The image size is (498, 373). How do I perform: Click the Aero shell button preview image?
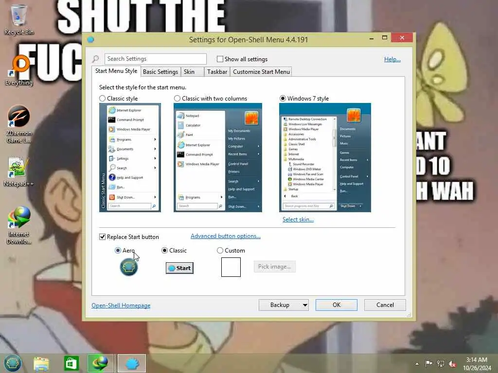[x=128, y=267]
